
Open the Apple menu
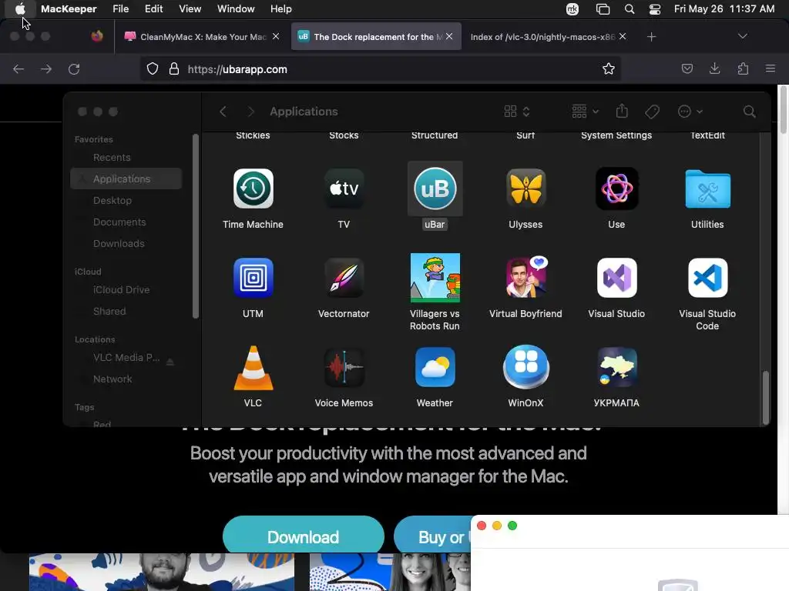point(20,9)
